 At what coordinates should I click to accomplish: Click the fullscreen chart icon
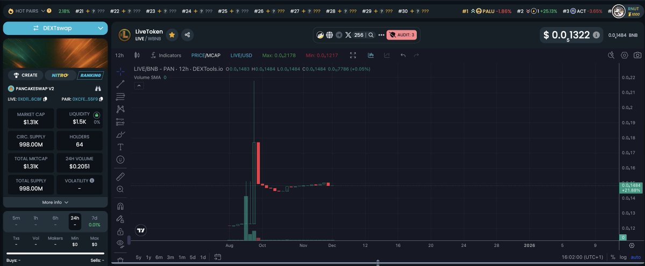coord(353,55)
